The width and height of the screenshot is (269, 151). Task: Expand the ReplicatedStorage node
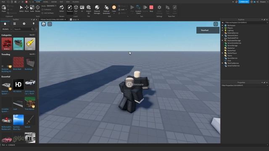(x=222, y=41)
